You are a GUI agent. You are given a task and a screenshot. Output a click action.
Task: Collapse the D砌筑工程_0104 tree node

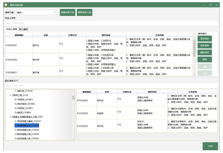click(x=10, y=95)
